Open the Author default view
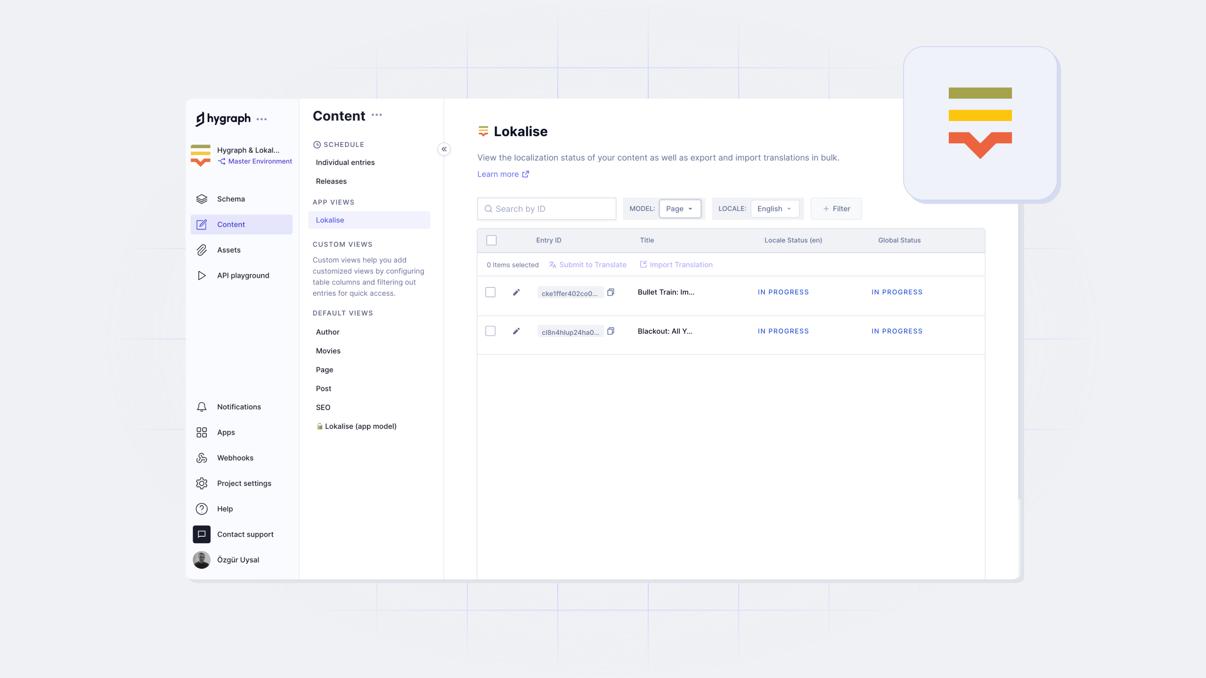The image size is (1206, 678). pyautogui.click(x=327, y=332)
